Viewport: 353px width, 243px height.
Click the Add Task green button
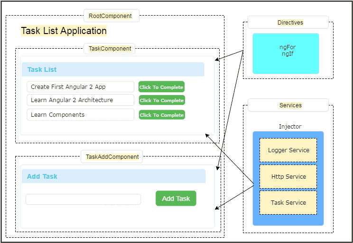pos(176,199)
